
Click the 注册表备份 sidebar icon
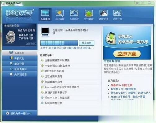(11, 69)
